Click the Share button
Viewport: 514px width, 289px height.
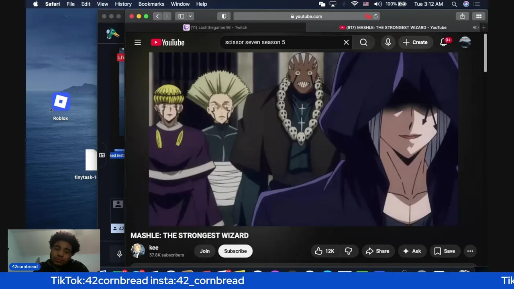coord(377,251)
